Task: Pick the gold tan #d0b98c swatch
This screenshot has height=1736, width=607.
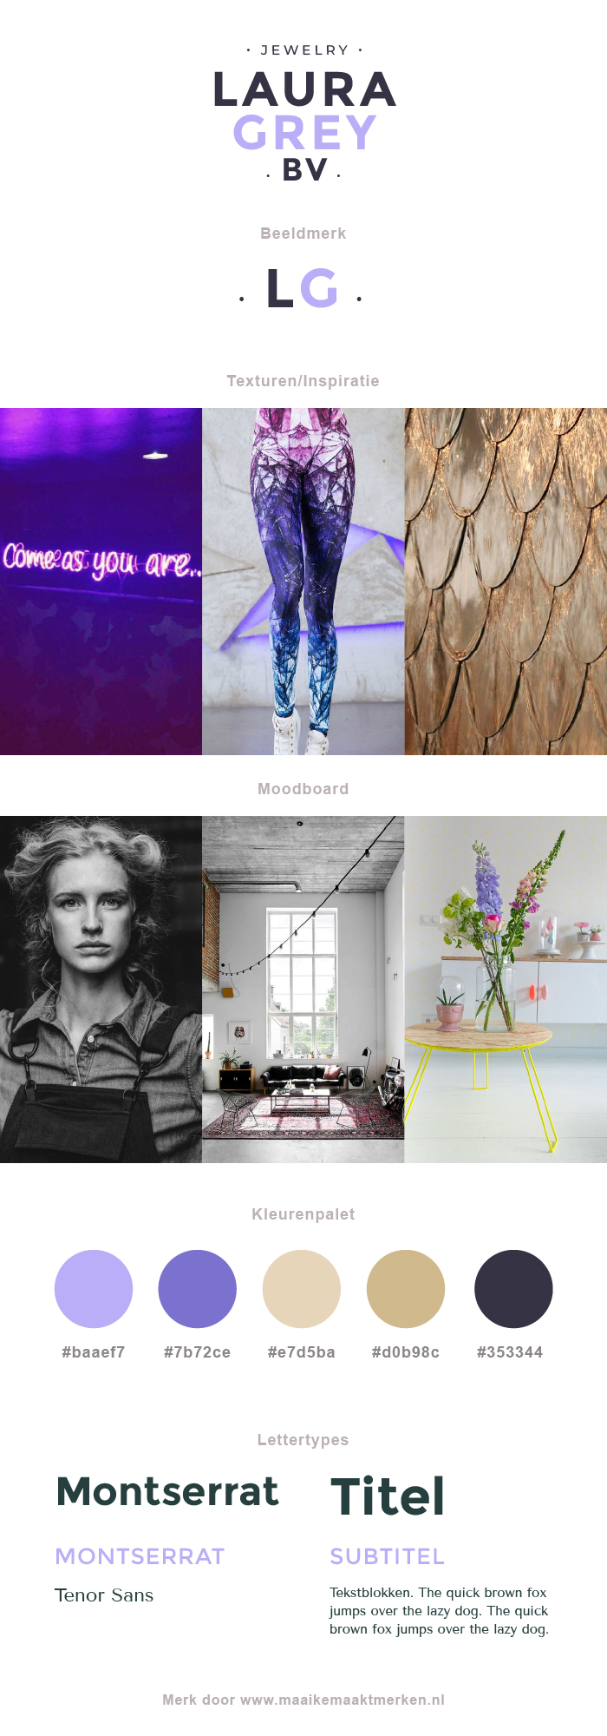Action: point(406,1289)
